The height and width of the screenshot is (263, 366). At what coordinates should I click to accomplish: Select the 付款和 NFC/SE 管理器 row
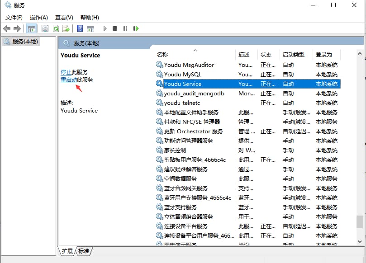point(248,122)
